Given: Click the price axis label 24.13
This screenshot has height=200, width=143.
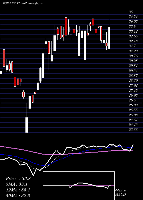Looking at the screenshot, I should pos(133,125).
